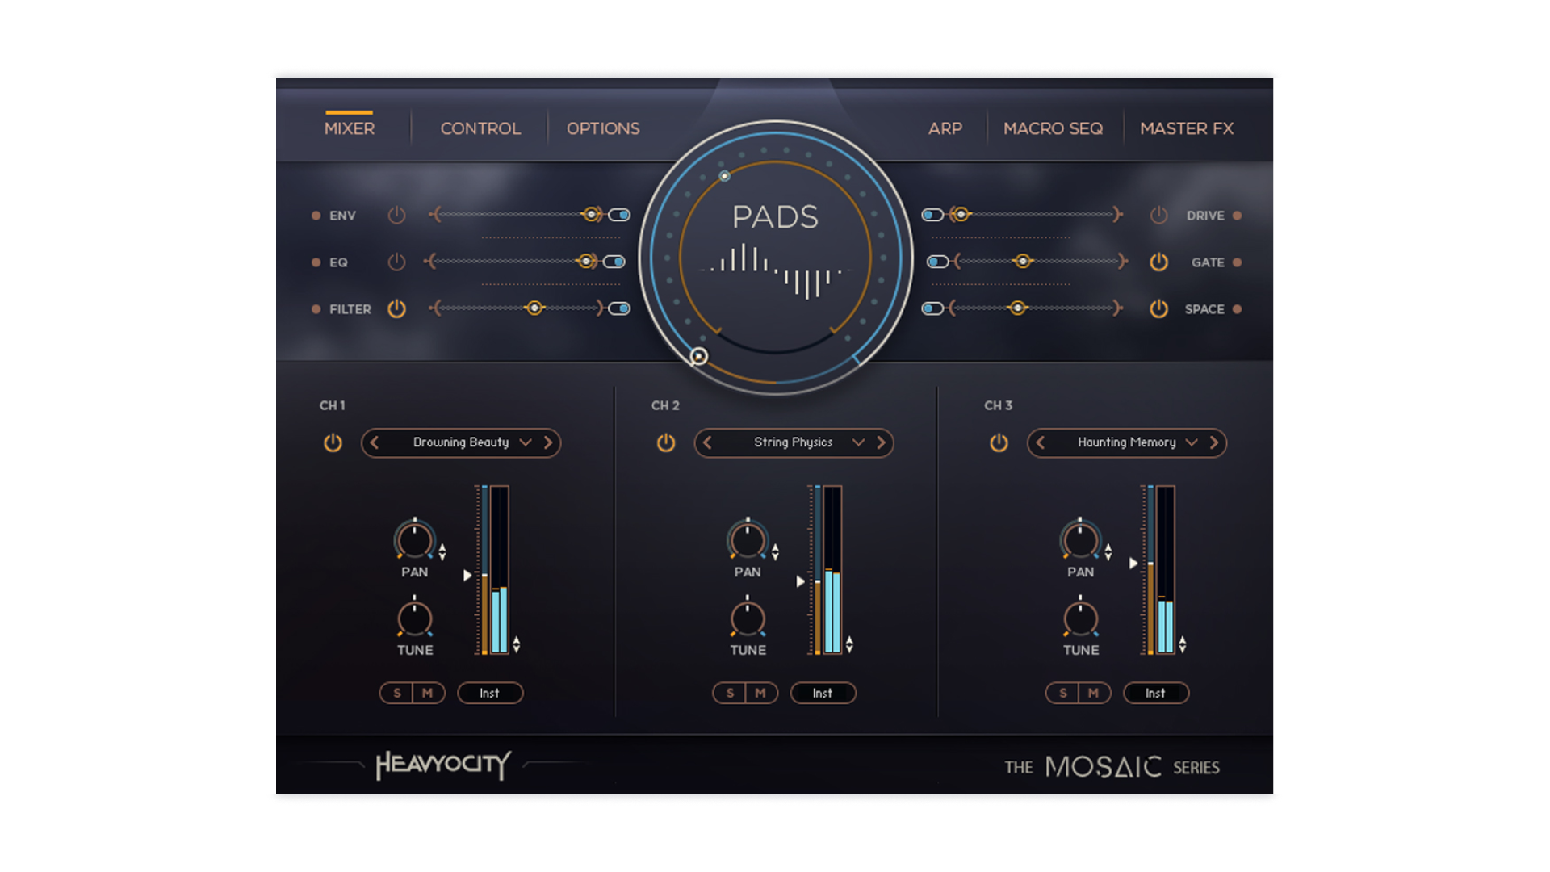Open the Haunting Memory preset list
Viewport: 1550px width, 872px height.
[1191, 442]
